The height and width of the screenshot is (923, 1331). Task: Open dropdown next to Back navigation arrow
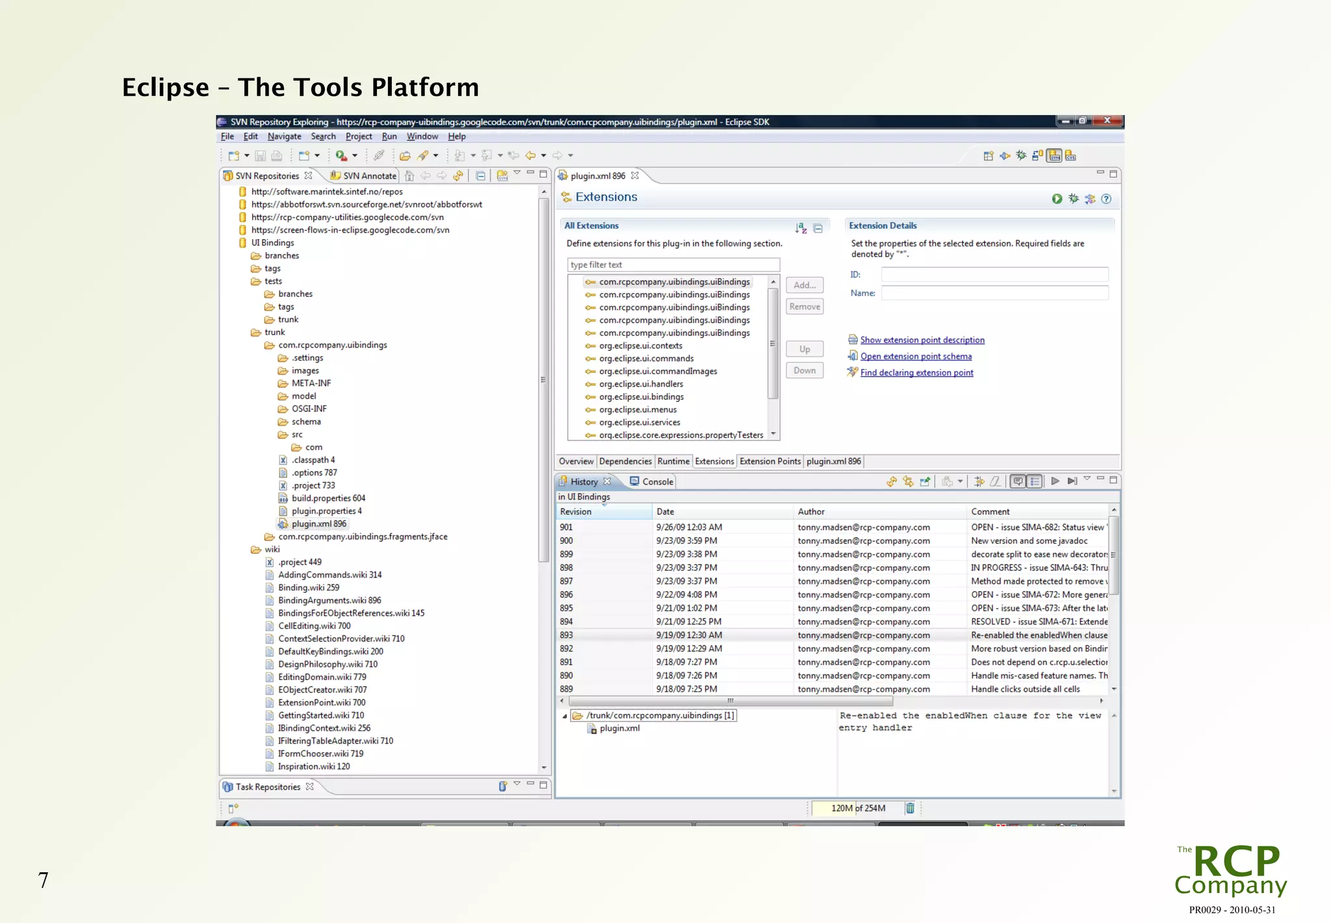pos(543,155)
